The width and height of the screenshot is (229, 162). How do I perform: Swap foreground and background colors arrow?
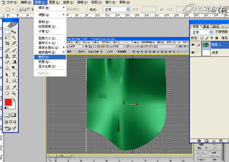14,100
